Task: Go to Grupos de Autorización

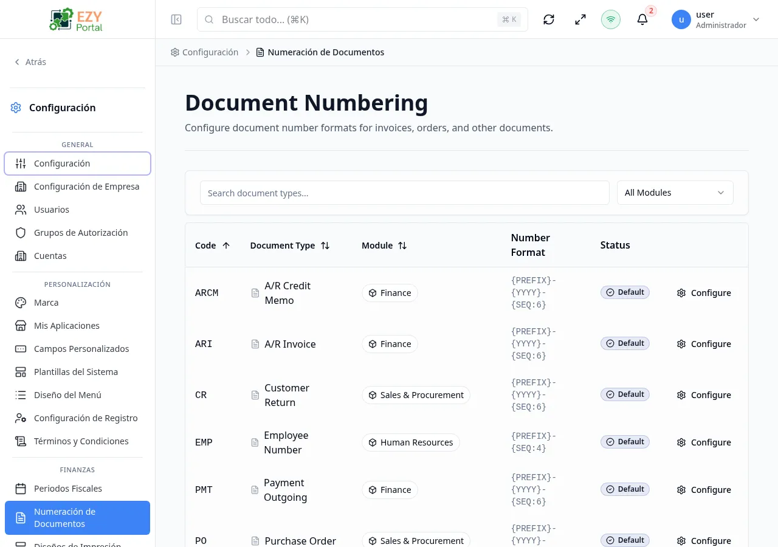Action: 77,233
